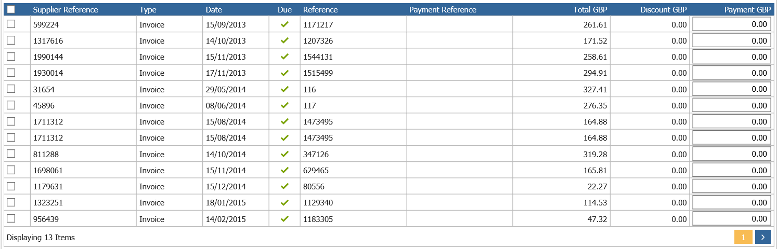Click the Payment GBP field for total 47.32

(731, 219)
